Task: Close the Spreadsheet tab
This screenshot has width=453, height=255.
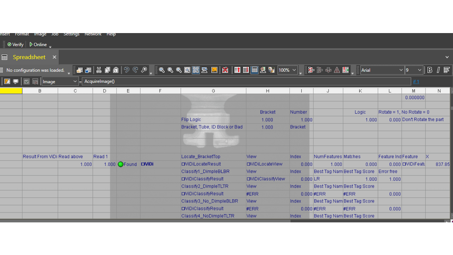Action: coord(54,57)
